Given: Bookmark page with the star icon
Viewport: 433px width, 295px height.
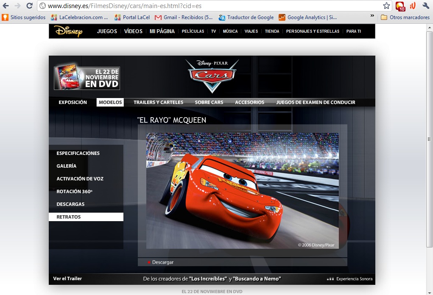Looking at the screenshot, I should coord(386,6).
